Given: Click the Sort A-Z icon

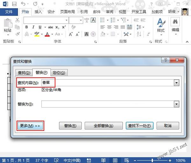Looking at the screenshot, I should click(x=139, y=34).
